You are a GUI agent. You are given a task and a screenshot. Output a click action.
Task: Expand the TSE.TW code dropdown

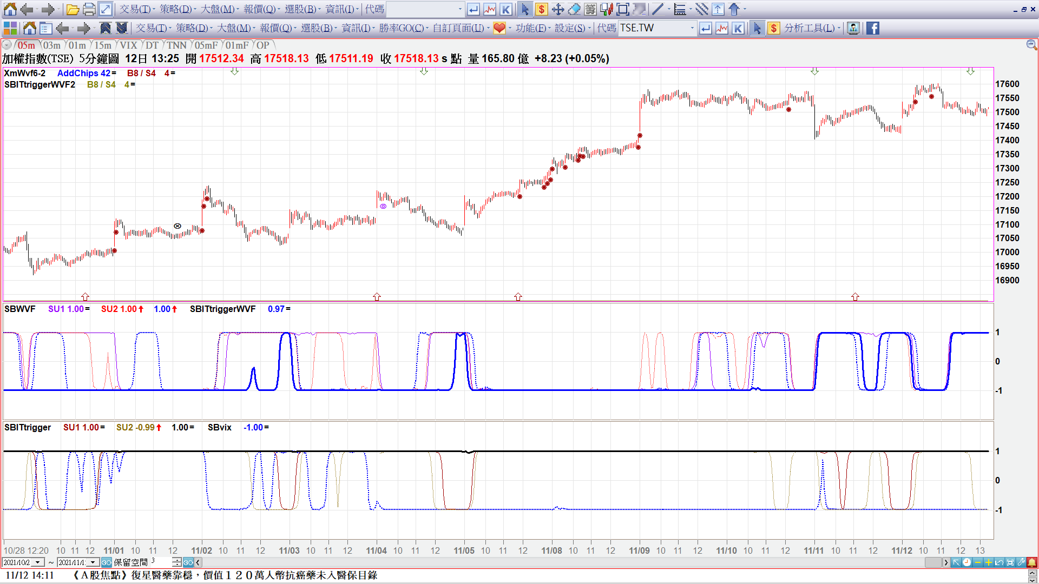692,28
